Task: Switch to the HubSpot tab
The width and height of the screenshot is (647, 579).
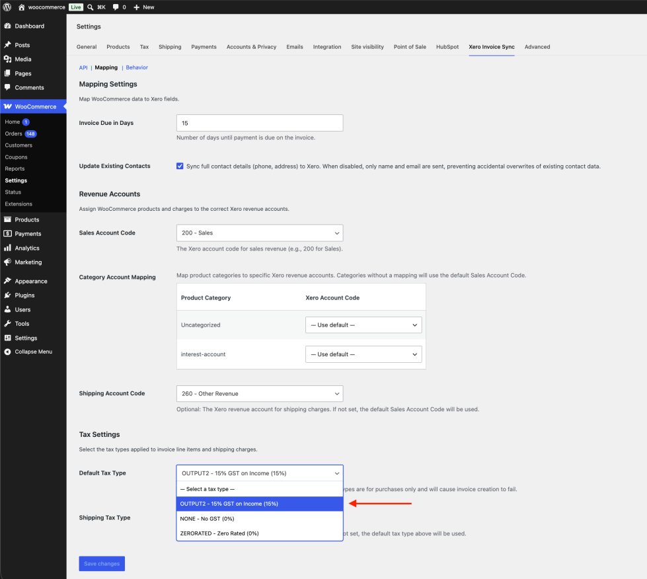Action: pyautogui.click(x=447, y=47)
